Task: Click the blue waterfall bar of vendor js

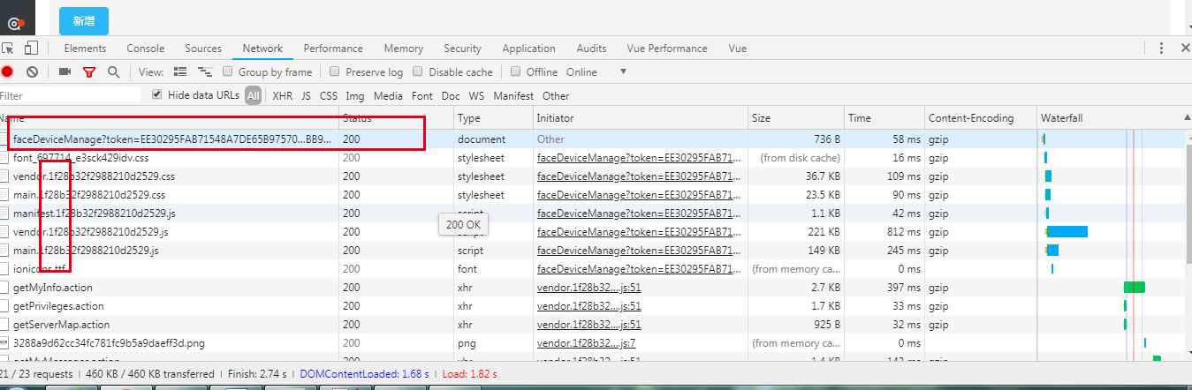Action: (x=1067, y=232)
